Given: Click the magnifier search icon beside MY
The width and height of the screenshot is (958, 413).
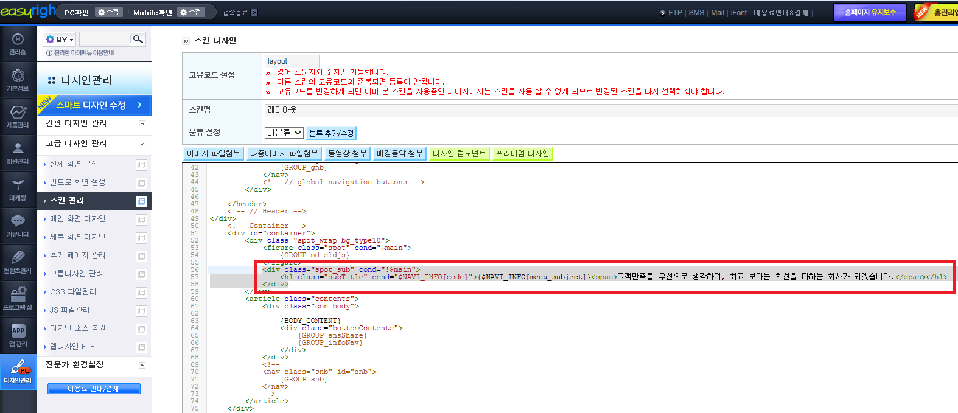Looking at the screenshot, I should pyautogui.click(x=138, y=40).
